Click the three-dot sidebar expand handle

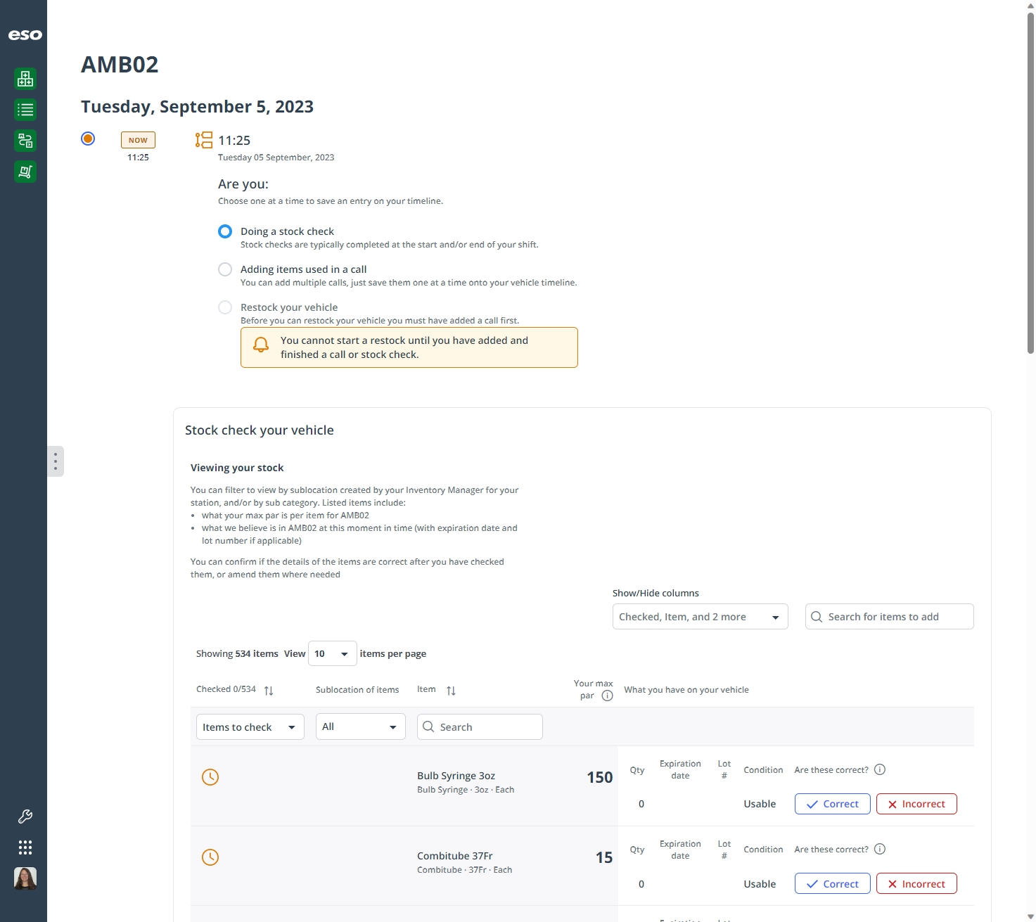pos(56,461)
